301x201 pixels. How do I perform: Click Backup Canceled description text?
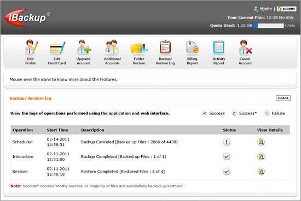(x=129, y=142)
